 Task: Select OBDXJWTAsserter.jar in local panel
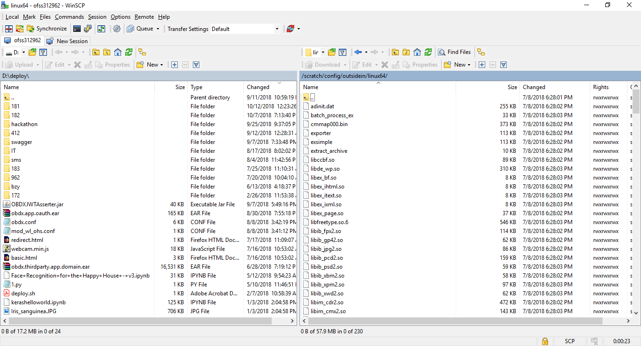point(37,204)
